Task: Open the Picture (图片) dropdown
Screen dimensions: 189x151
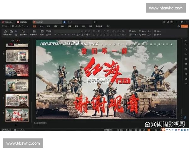Action: tap(142, 31)
